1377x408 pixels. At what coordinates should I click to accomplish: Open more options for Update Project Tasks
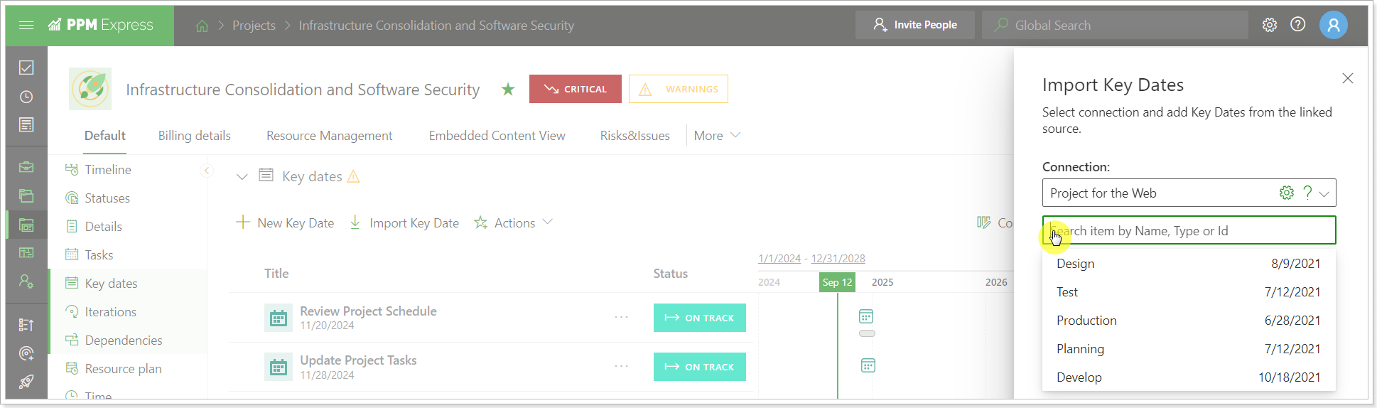pyautogui.click(x=622, y=366)
